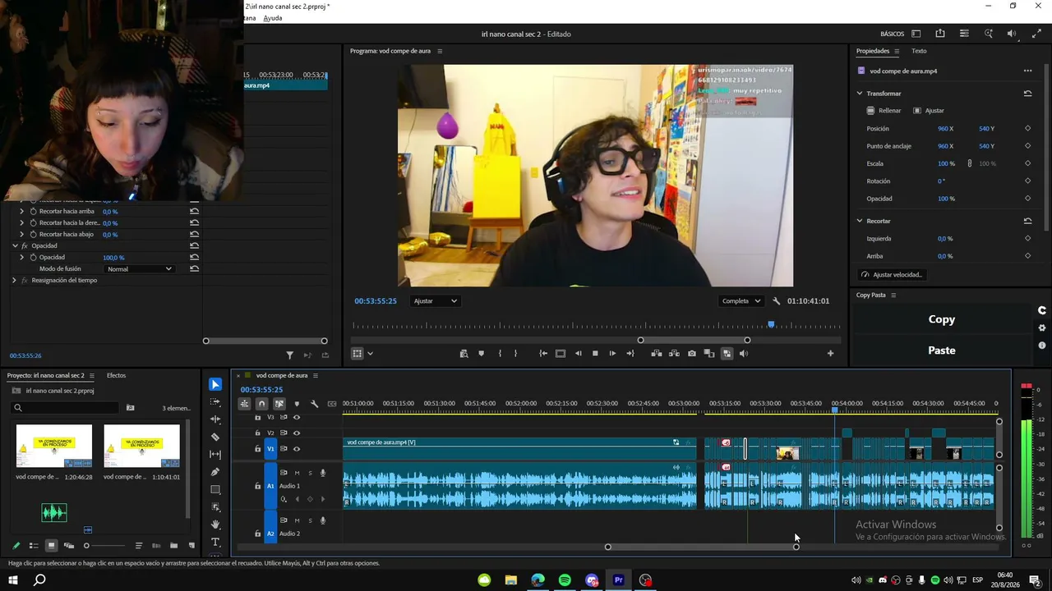The image size is (1052, 591).
Task: Open the Ajustar zoom level dropdown
Action: pos(436,301)
